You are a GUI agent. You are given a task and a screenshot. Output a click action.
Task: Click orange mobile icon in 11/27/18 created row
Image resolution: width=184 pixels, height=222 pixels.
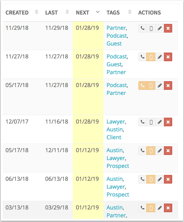[x=151, y=57]
